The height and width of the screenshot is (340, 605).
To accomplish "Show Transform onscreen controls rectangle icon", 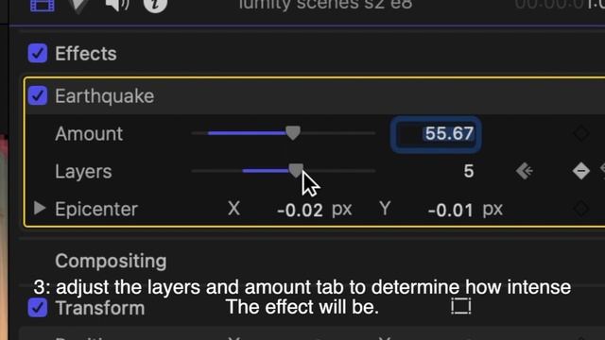I will pos(461,306).
